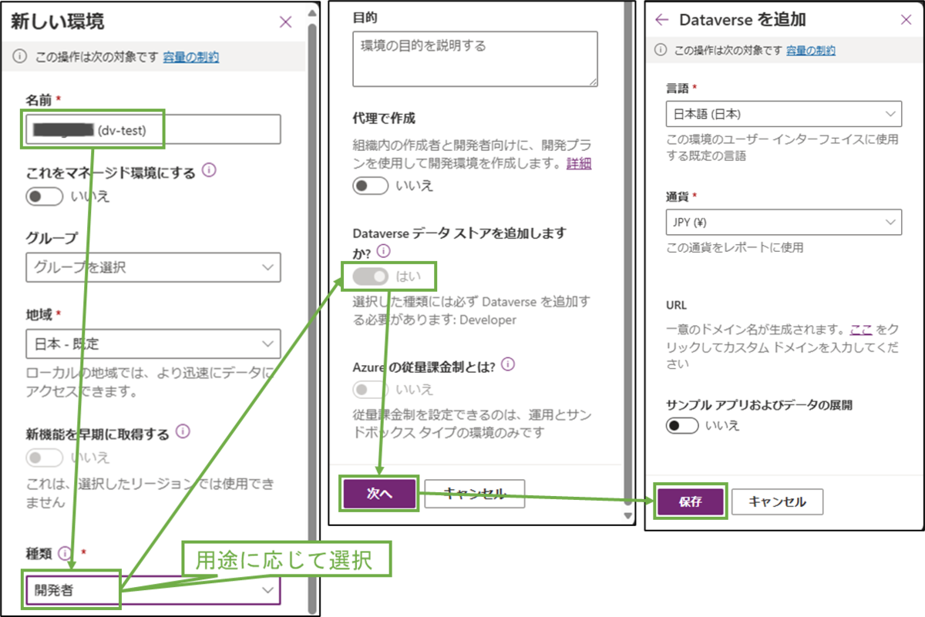Turn on the 代理で作成 toggle
The image size is (925, 617).
[x=370, y=186]
